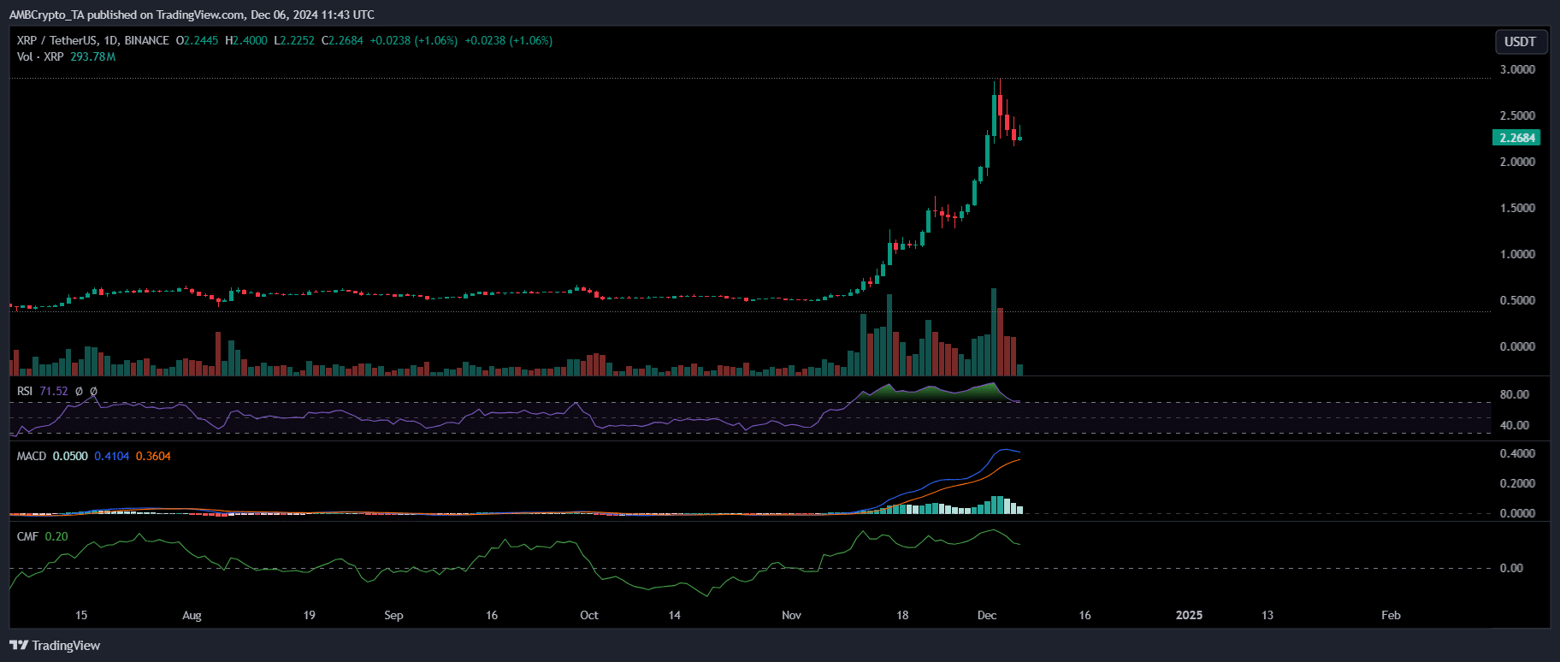Click the Sep label on time axis
The height and width of the screenshot is (662, 1560).
[393, 615]
